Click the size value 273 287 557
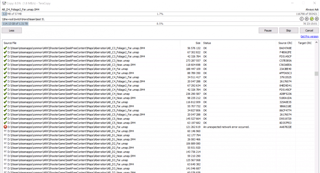The height and width of the screenshot is (173, 320). coord(193,61)
